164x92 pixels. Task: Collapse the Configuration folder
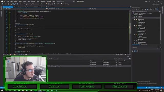point(135,19)
